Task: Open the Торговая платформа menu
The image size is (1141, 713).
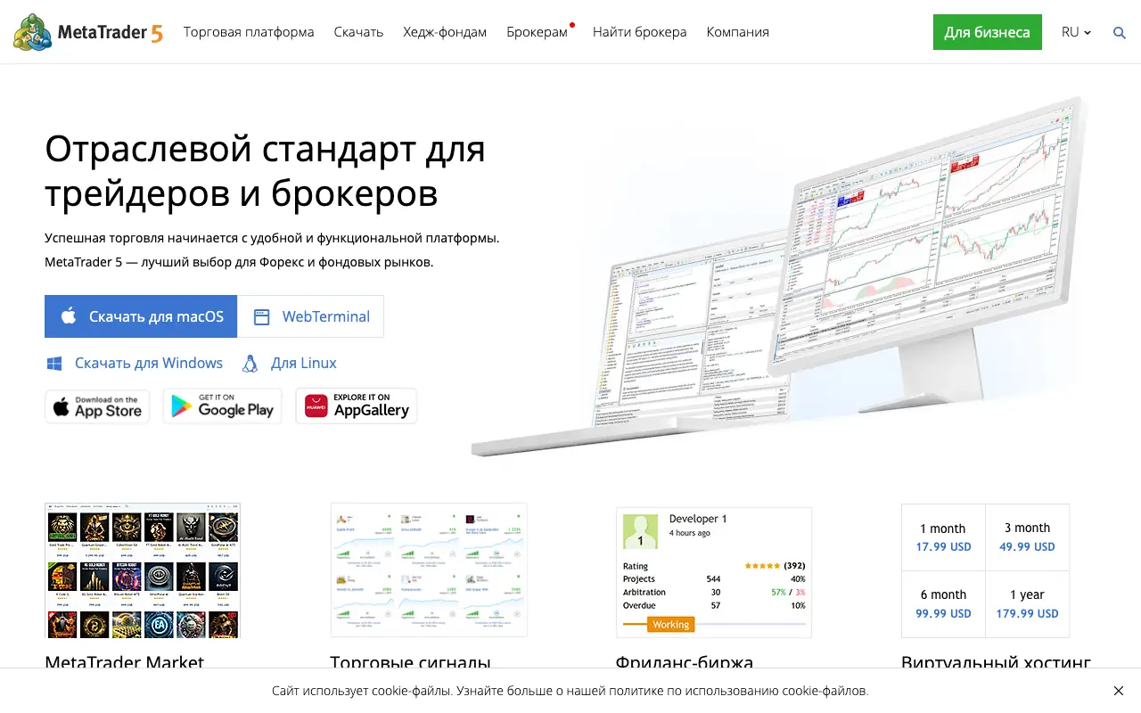Action: point(249,32)
